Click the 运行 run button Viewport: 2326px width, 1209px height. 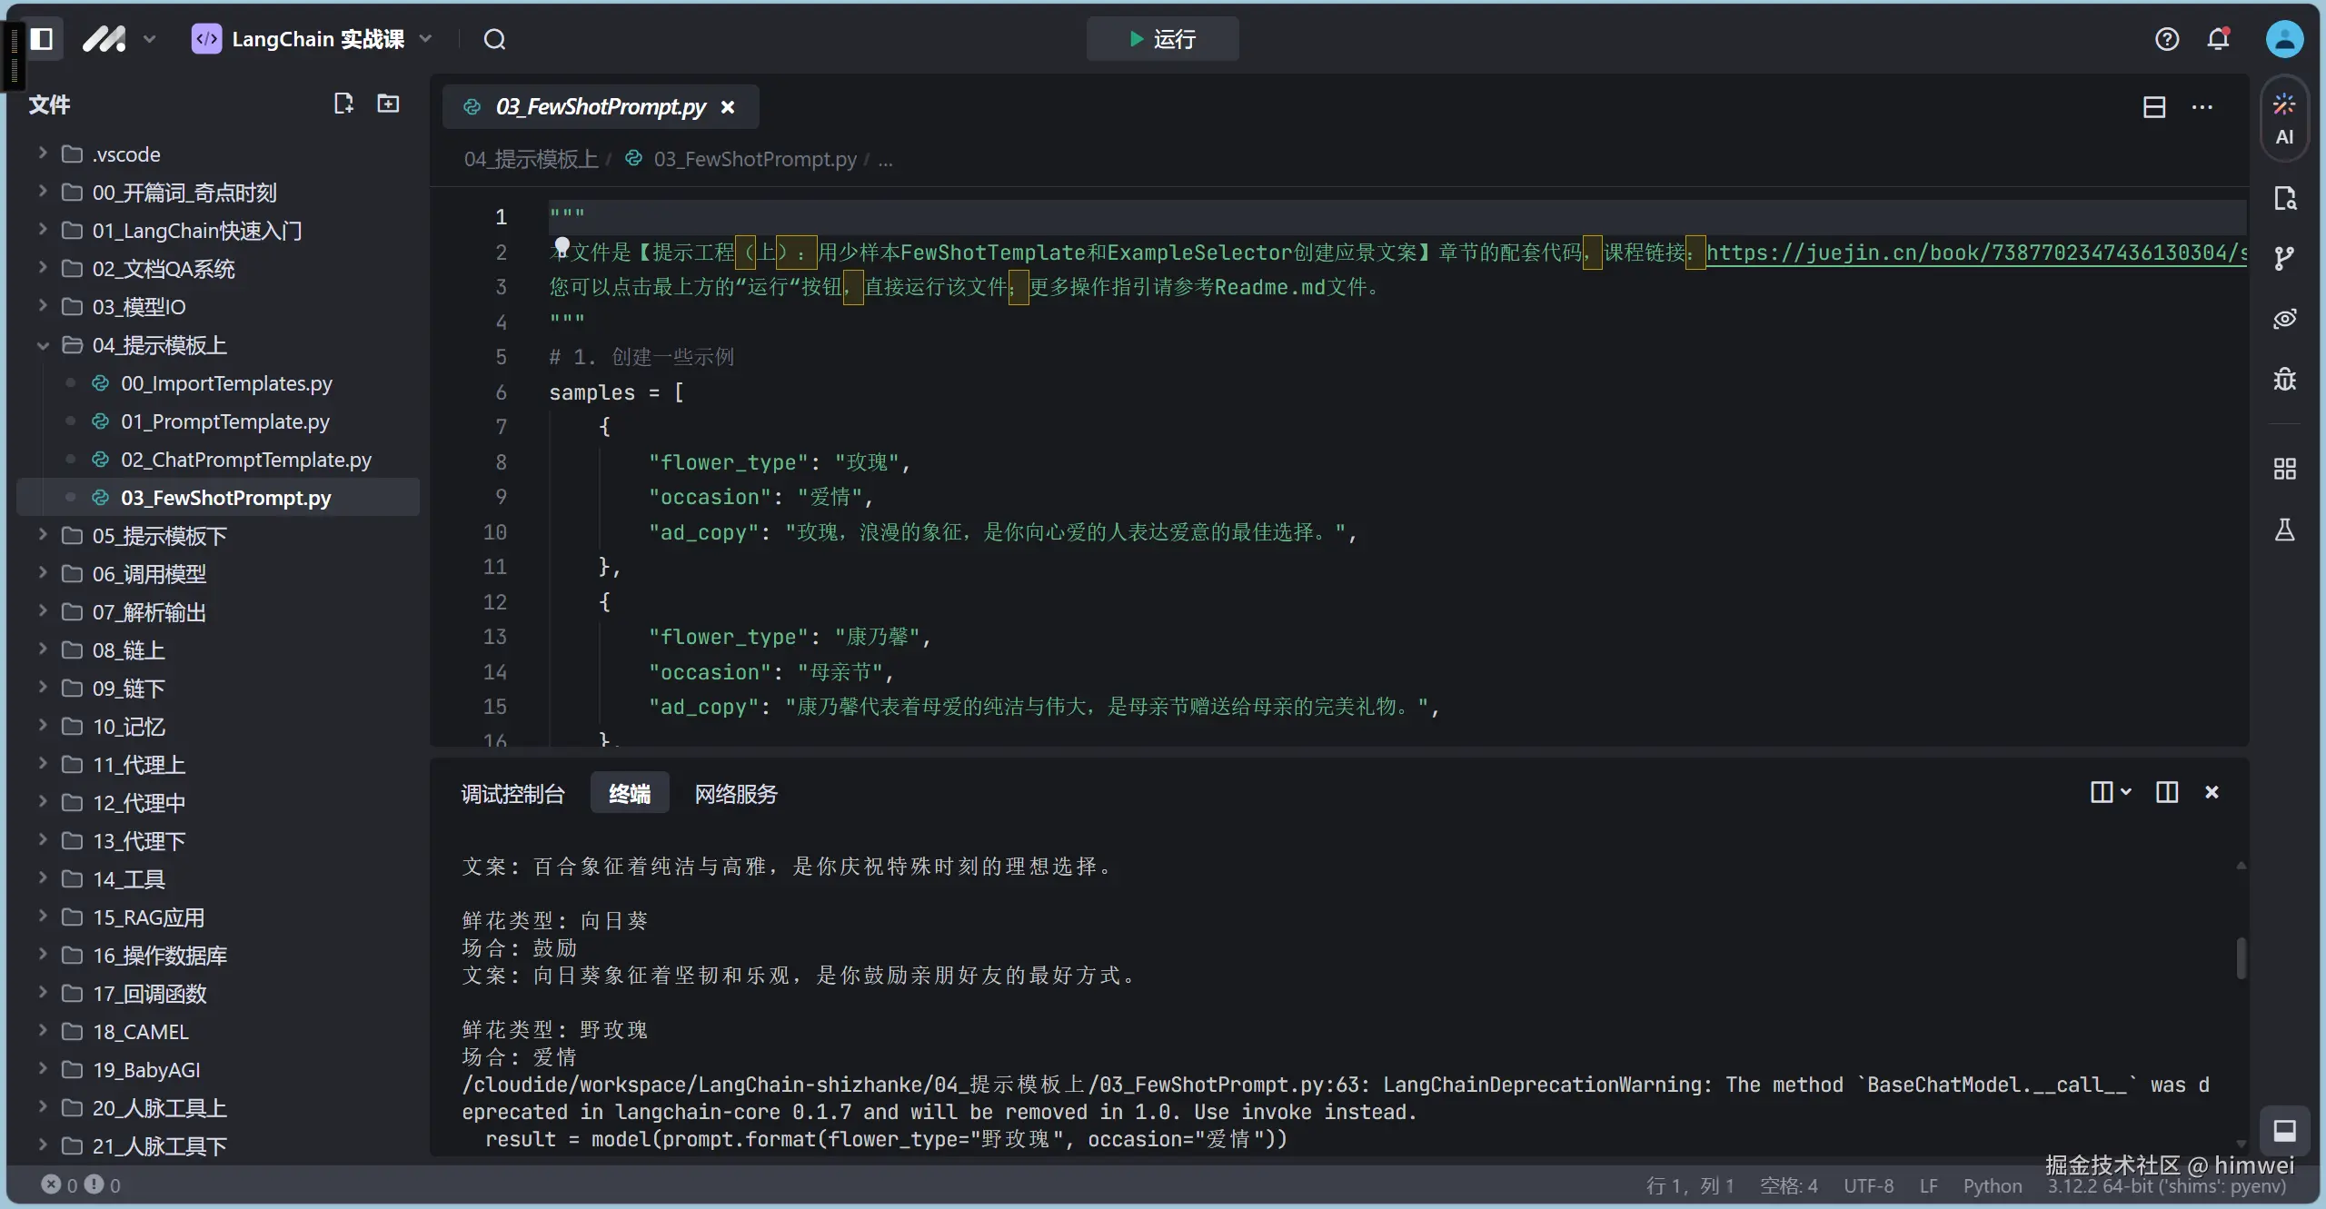[x=1162, y=39]
